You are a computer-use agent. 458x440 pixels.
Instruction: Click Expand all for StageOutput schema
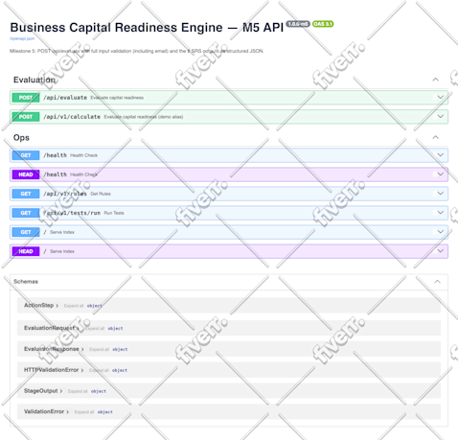[78, 391]
